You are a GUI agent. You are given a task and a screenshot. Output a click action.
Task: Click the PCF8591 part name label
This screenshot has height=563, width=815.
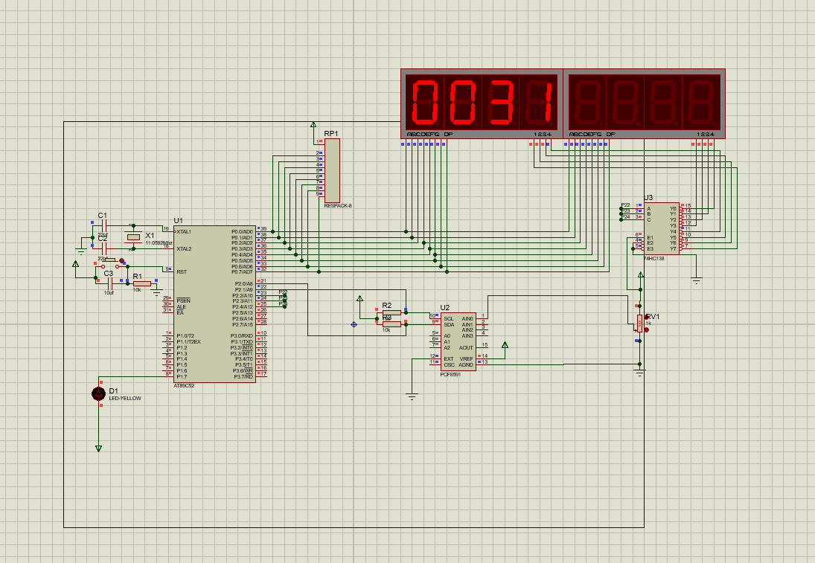coord(450,375)
